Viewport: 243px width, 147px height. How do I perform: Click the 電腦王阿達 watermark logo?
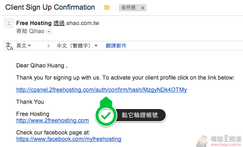219,141
